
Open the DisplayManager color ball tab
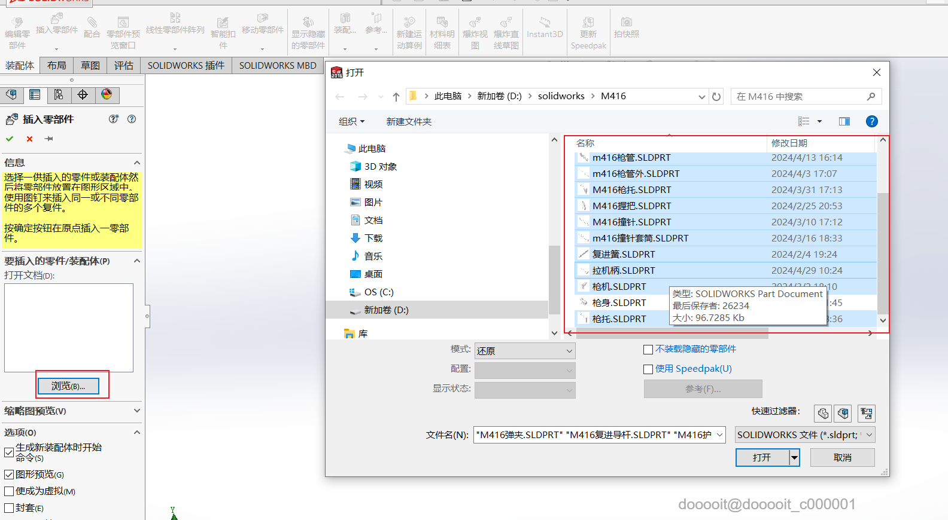107,95
